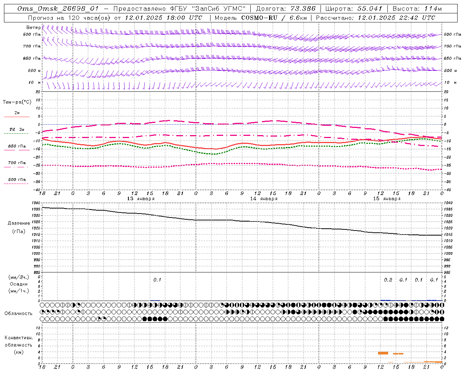
Task: Click the '15 января' date label
Action: click(x=387, y=199)
